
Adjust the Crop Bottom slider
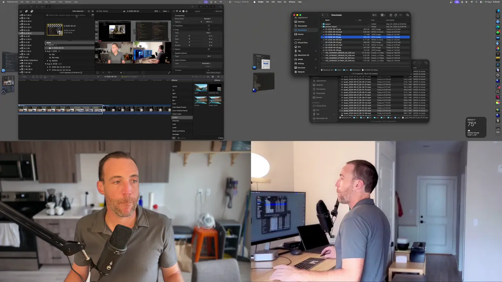pyautogui.click(x=195, y=45)
